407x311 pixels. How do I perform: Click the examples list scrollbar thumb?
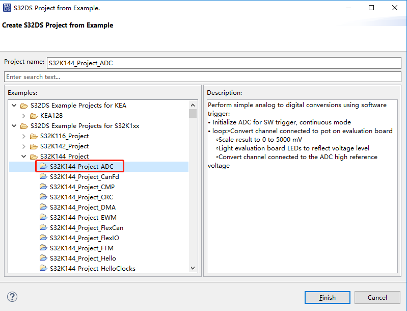coord(193,114)
